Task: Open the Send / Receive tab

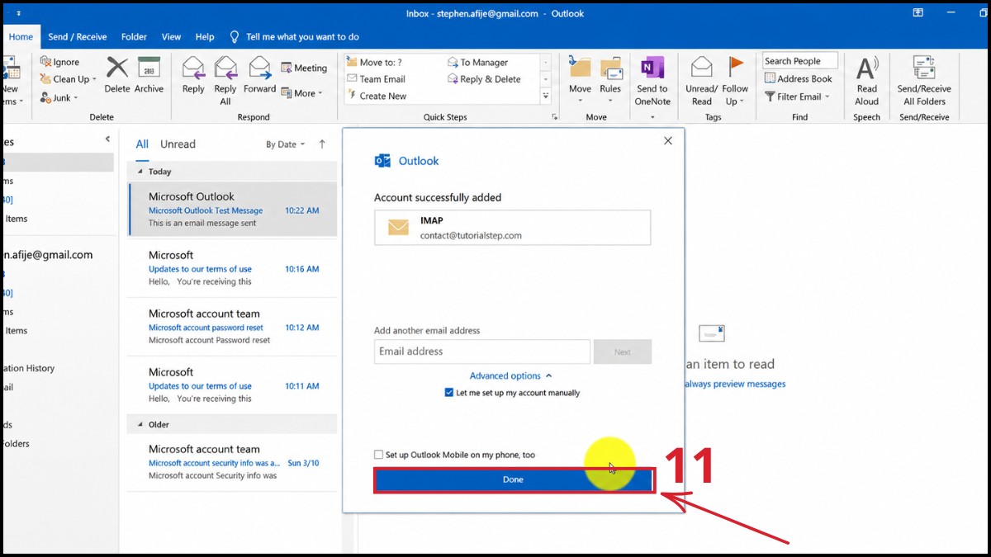Action: point(78,36)
